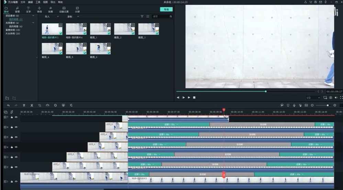The width and height of the screenshot is (343, 190).
Task: Switch media grid view icon
Action: [148, 16]
